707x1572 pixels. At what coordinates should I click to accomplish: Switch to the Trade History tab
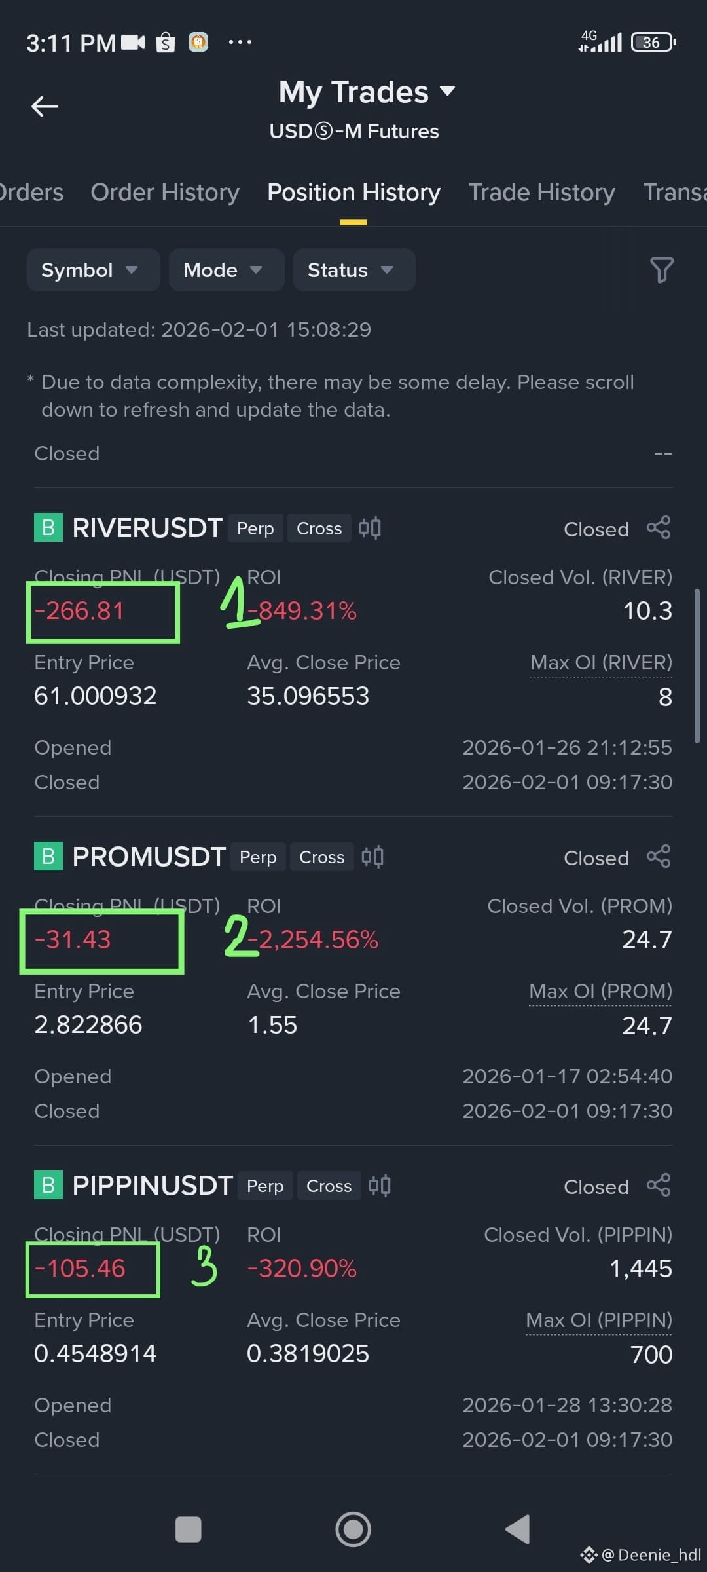pyautogui.click(x=541, y=193)
